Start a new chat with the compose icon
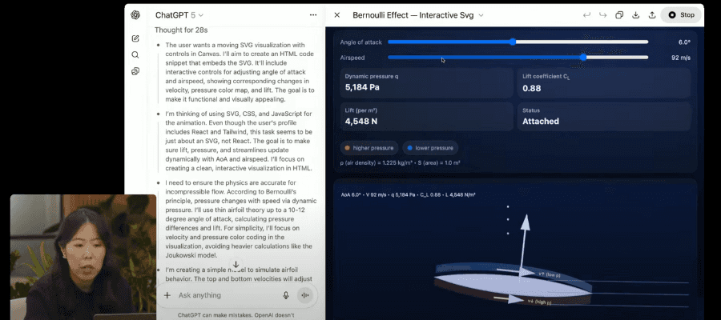 [135, 38]
